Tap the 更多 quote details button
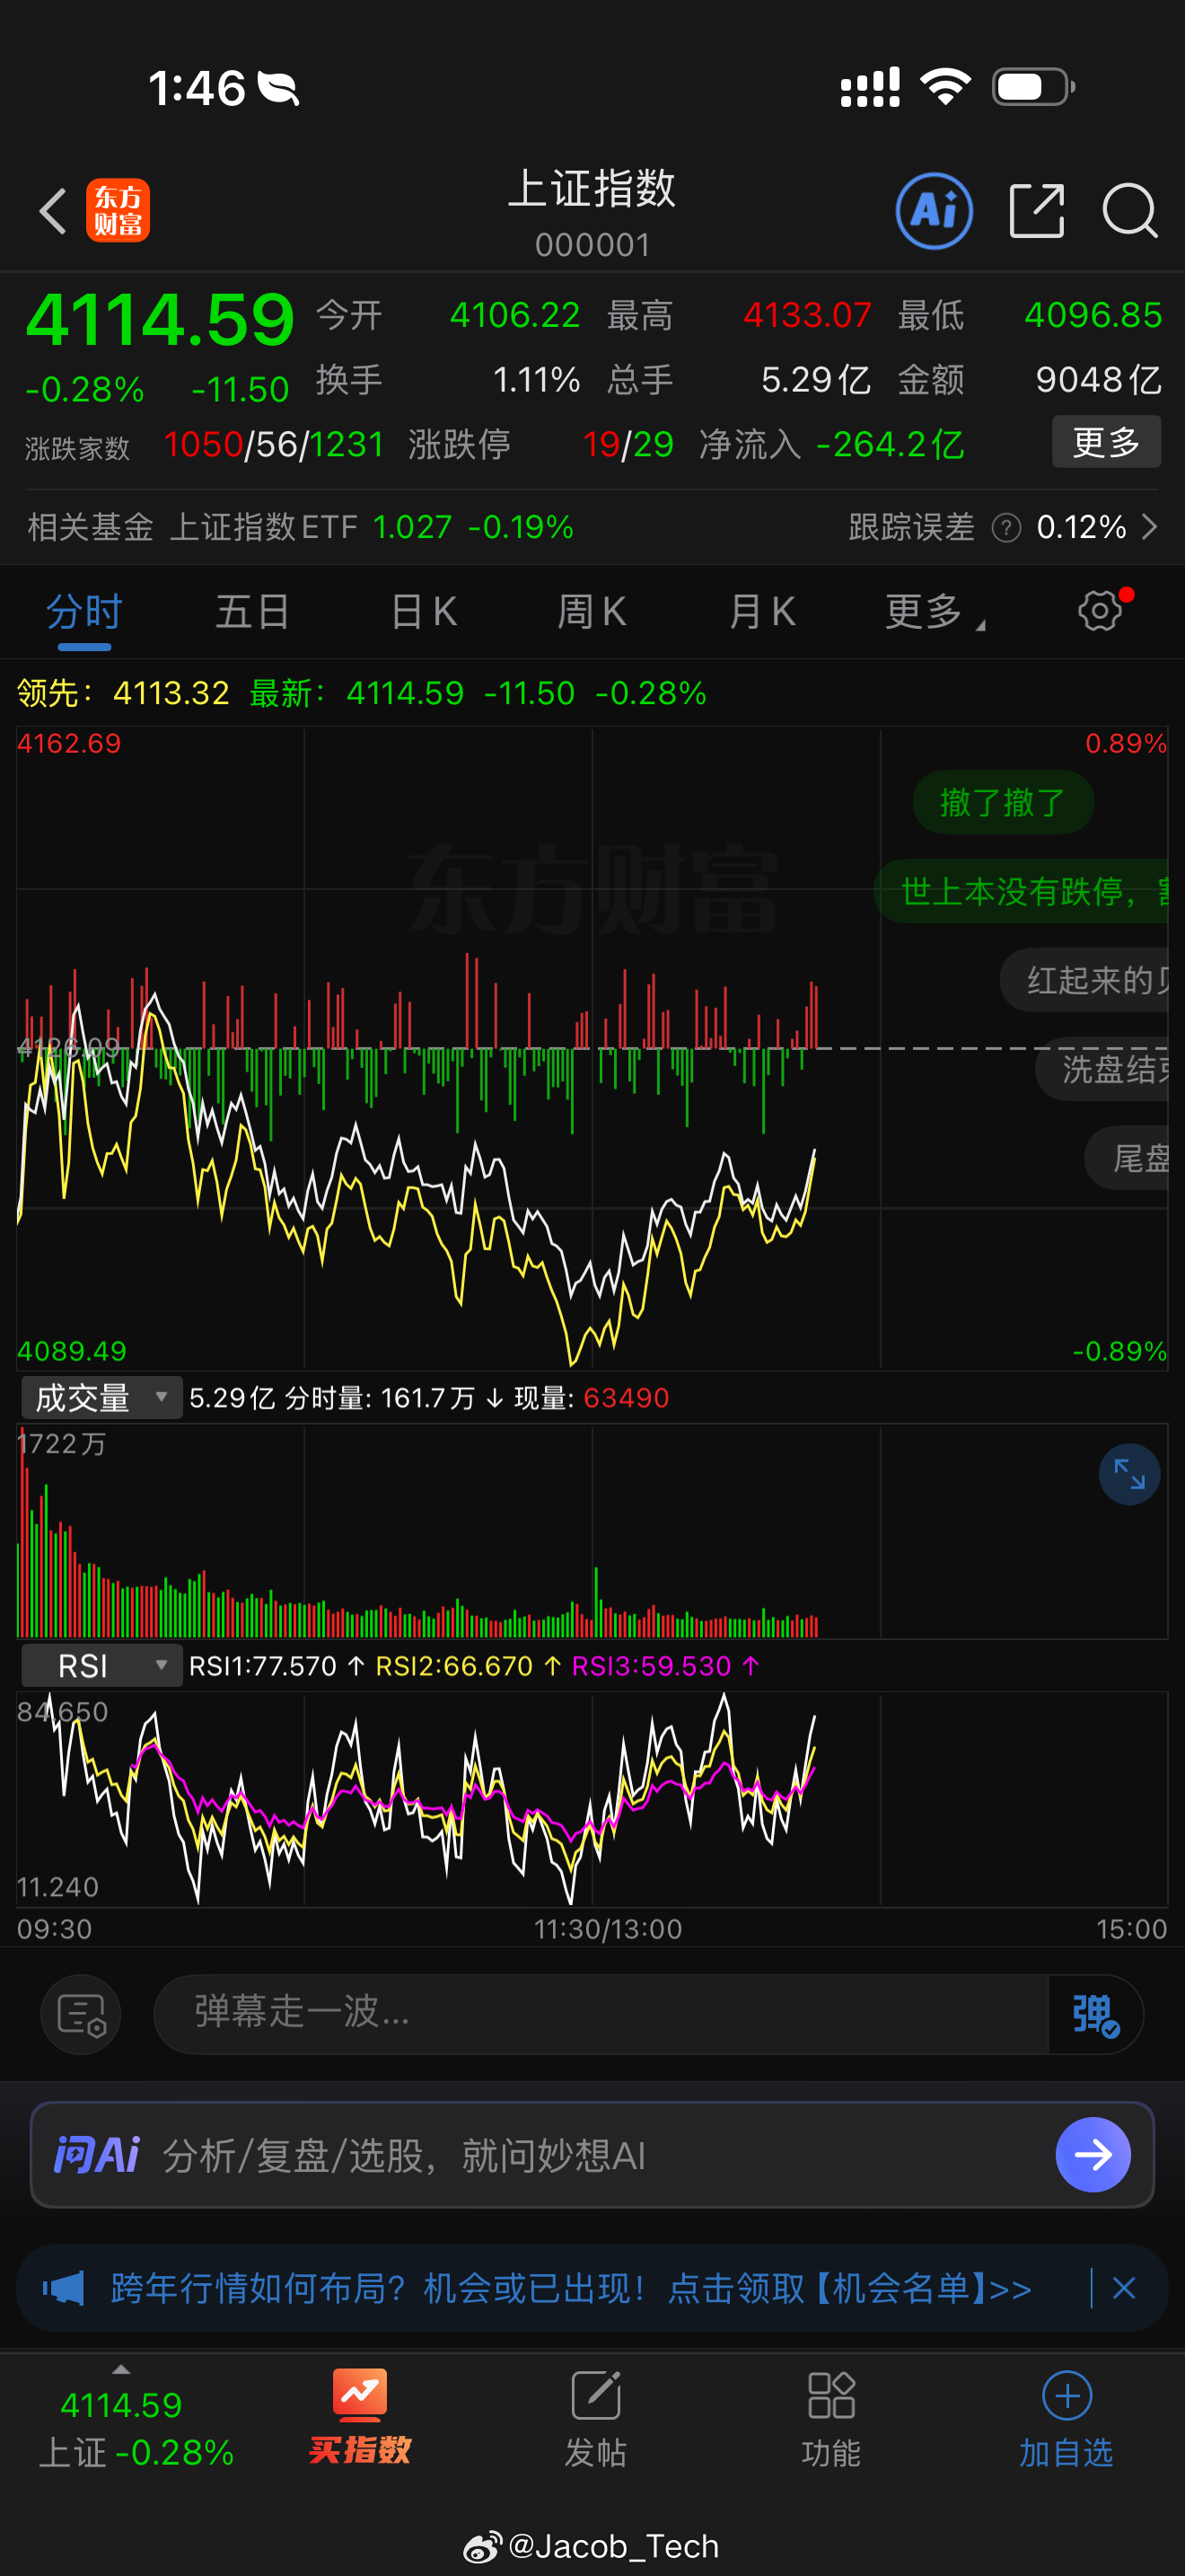This screenshot has width=1185, height=2576. point(1106,442)
